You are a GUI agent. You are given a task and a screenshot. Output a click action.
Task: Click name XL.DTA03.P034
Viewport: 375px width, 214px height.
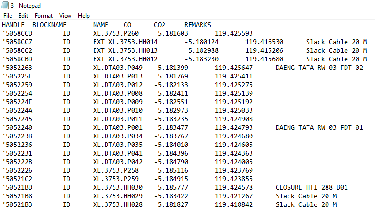118,136
